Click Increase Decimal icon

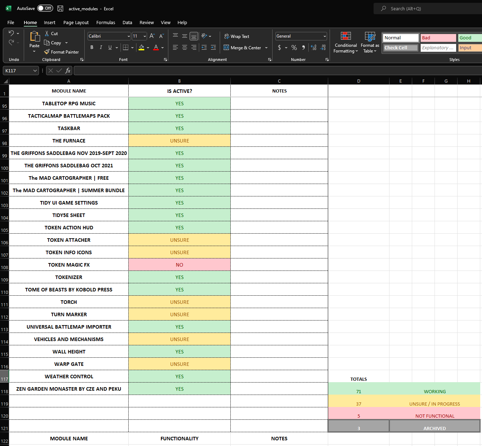click(314, 48)
